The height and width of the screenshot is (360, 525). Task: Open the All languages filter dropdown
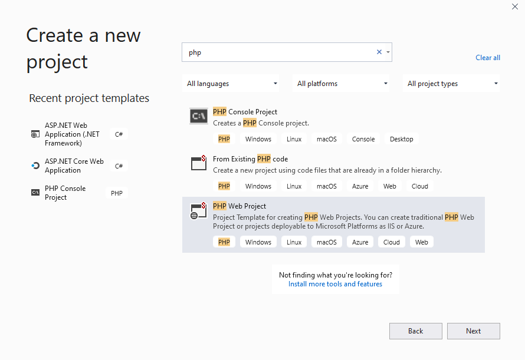[231, 83]
